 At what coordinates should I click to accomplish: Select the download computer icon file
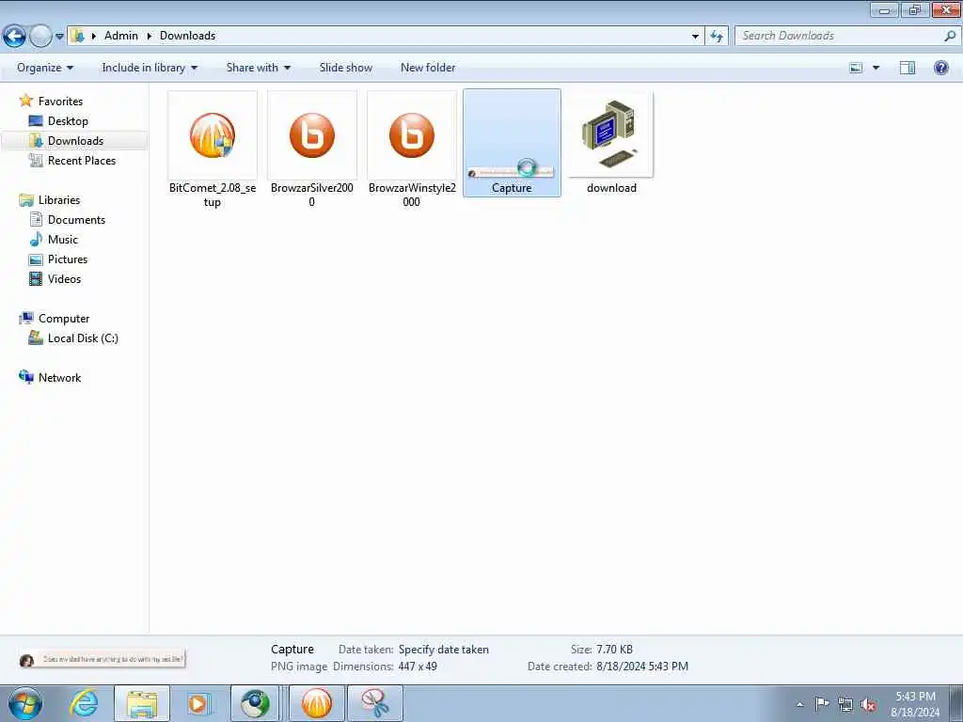coord(610,133)
